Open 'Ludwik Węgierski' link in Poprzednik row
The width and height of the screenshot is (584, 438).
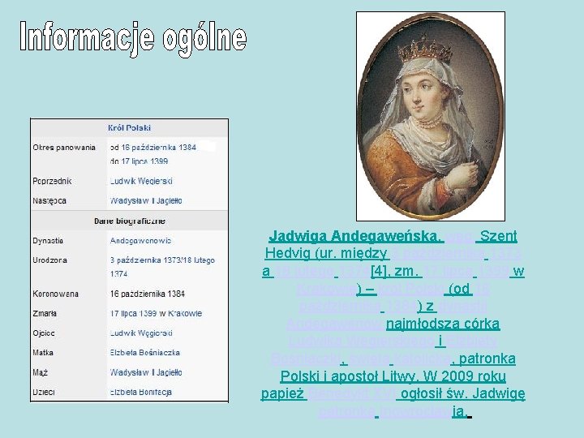(141, 181)
